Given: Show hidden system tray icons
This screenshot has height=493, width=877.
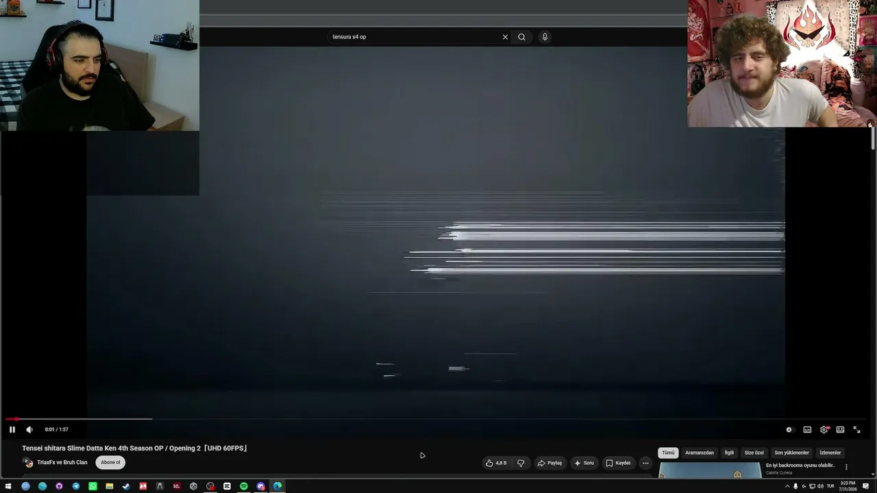Looking at the screenshot, I should [787, 486].
